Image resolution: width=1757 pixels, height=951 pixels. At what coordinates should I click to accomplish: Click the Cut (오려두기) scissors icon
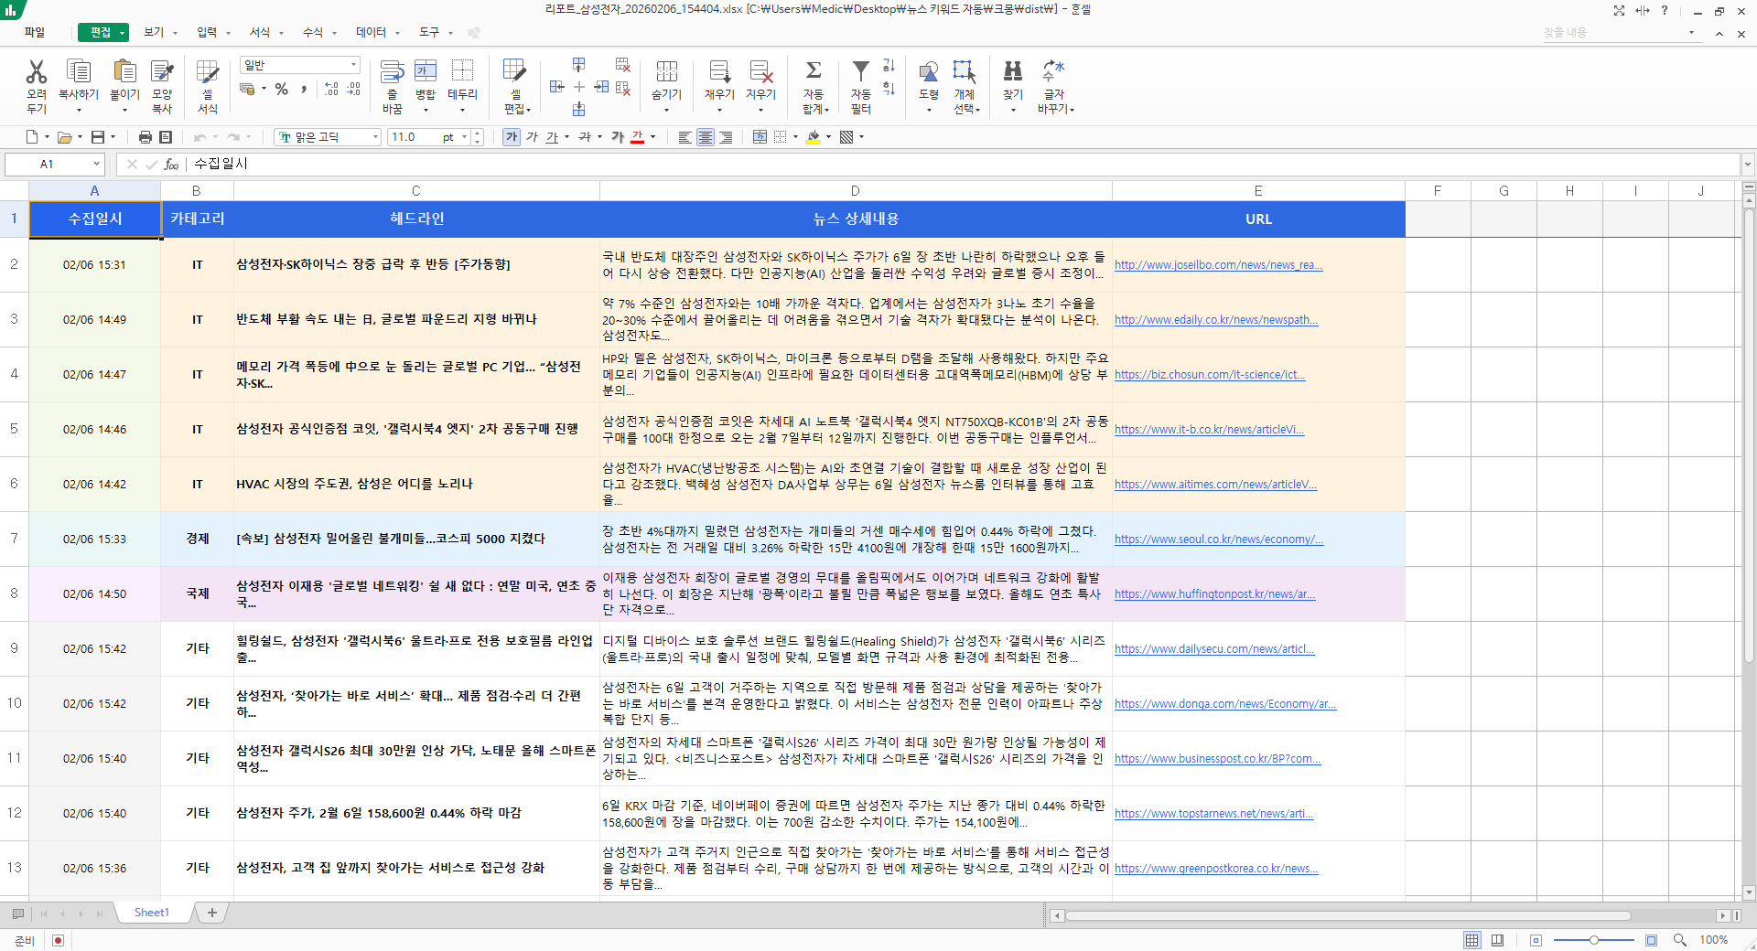[37, 71]
